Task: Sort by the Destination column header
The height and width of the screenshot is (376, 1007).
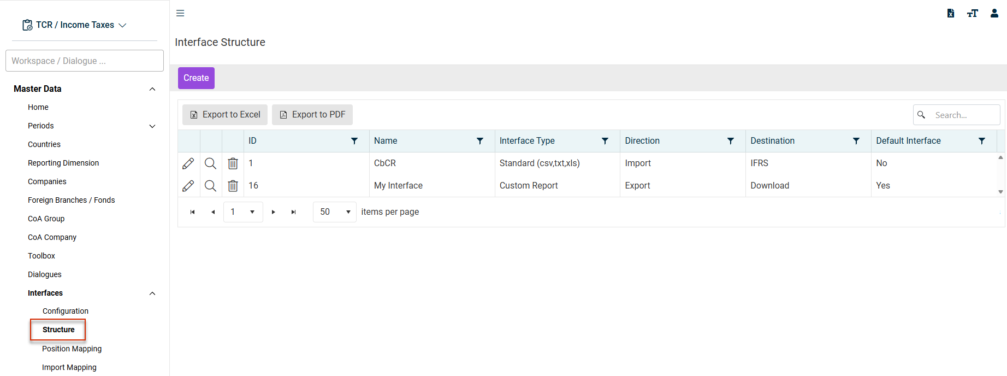Action: (x=772, y=141)
